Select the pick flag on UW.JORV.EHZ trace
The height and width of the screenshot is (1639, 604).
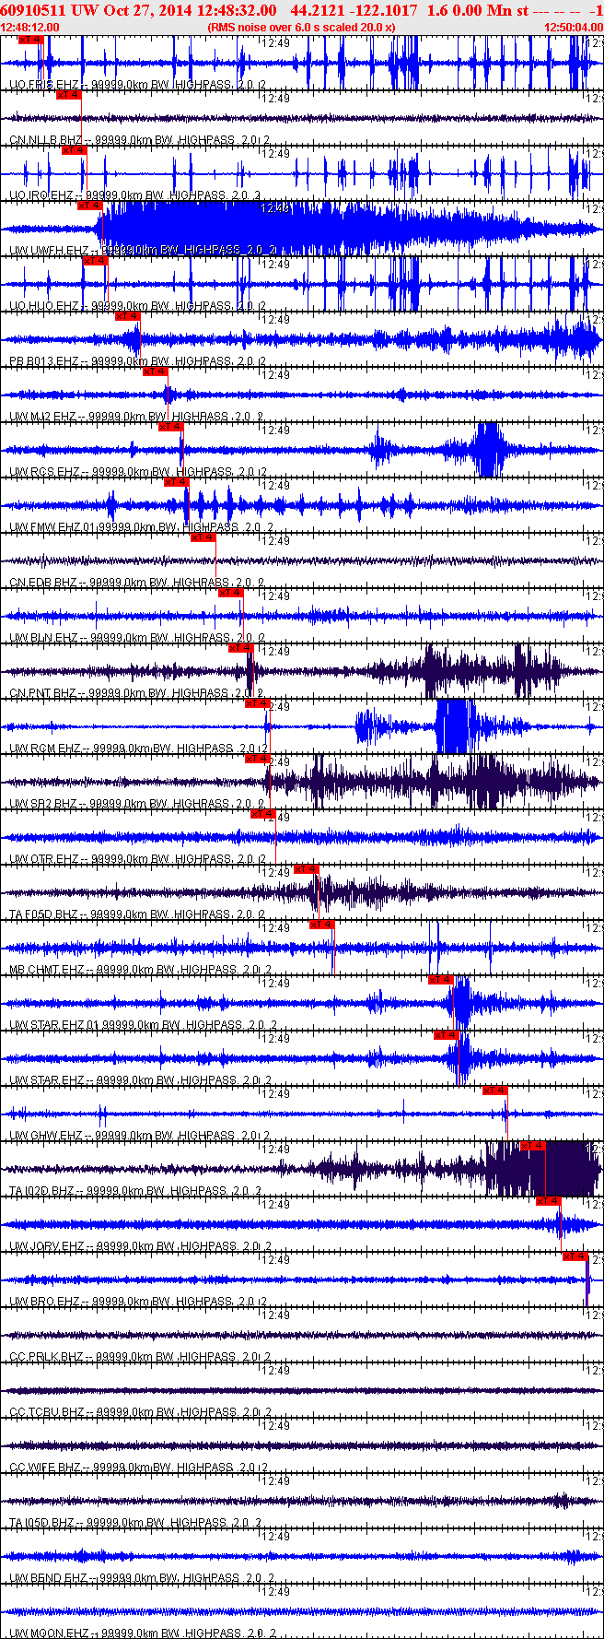548,1201
